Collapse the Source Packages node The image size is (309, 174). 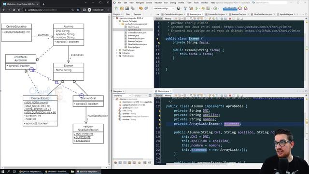pos(117,21)
